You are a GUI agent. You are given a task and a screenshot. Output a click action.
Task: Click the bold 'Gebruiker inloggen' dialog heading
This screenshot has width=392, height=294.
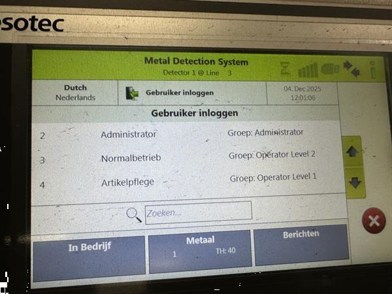195,113
